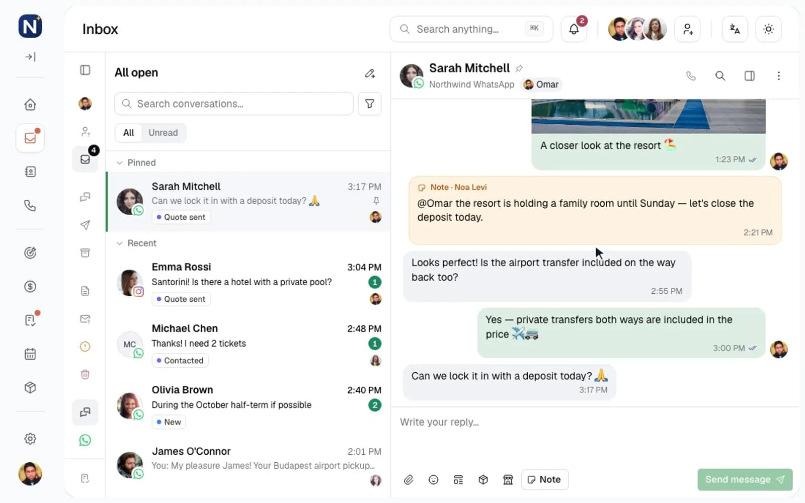
Task: Open the chat more options menu
Action: coord(778,76)
